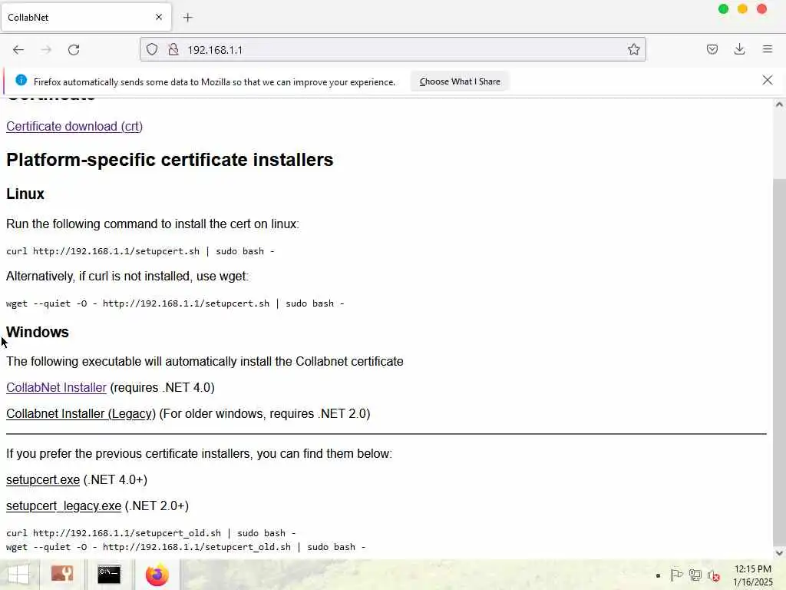Bookmark this page with the star
The image size is (786, 590).
coord(633,49)
